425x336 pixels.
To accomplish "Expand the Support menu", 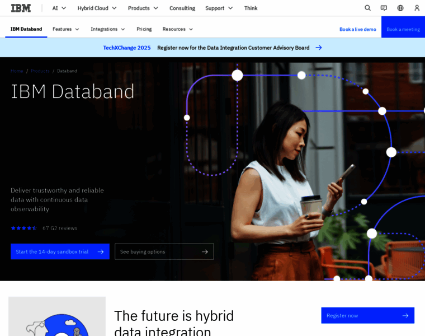I will (x=219, y=8).
